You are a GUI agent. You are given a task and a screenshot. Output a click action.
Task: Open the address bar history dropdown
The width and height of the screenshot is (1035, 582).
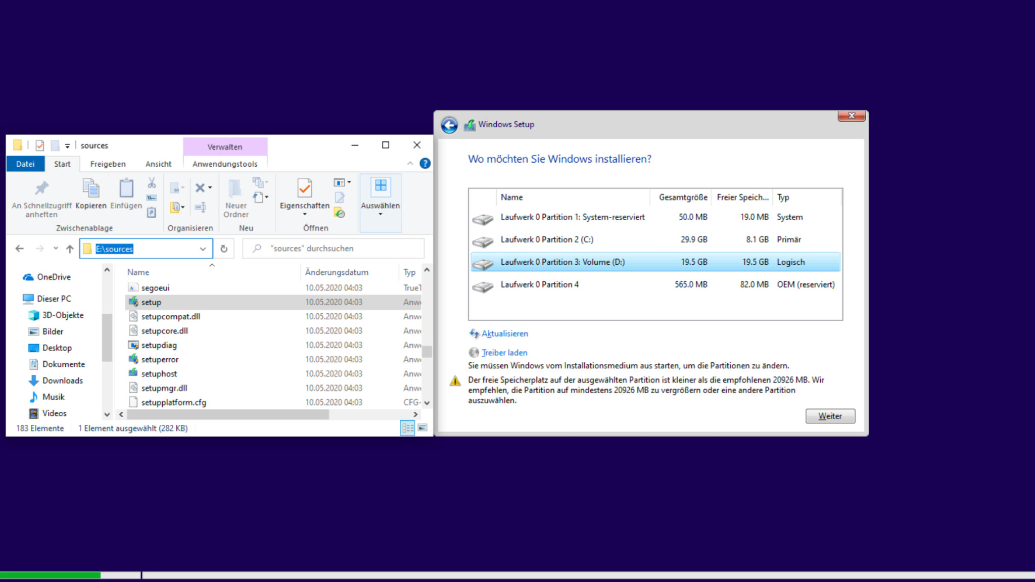click(203, 249)
